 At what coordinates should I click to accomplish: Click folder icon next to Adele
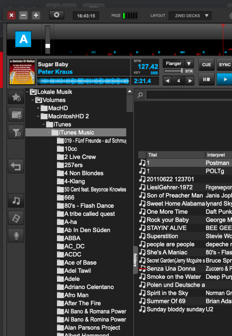coord(60,279)
